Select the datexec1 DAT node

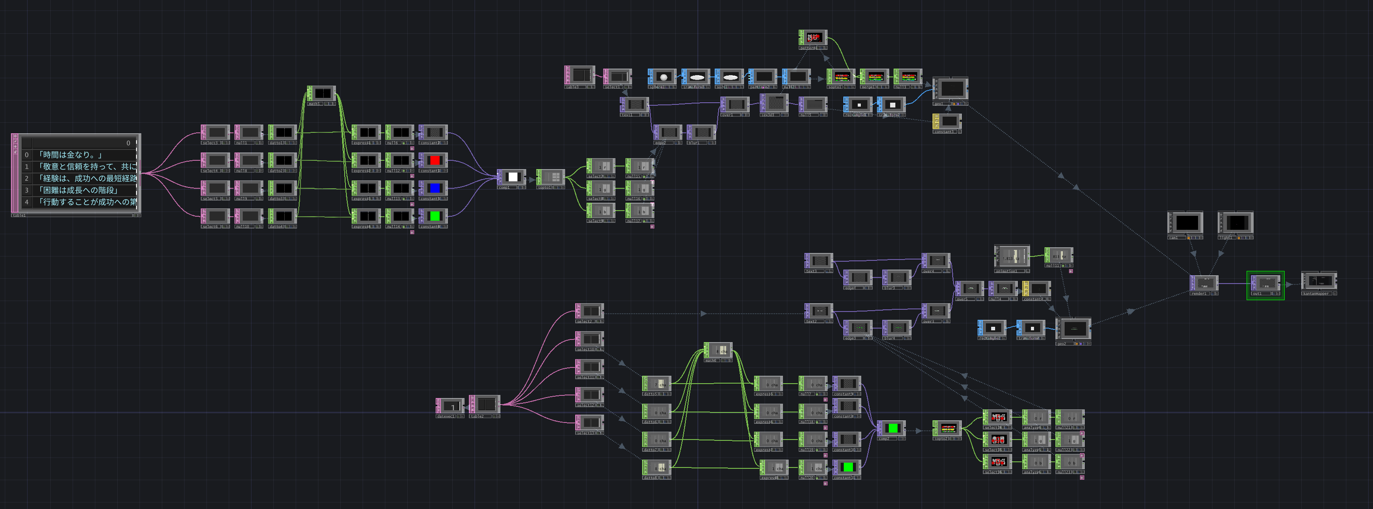(x=451, y=406)
